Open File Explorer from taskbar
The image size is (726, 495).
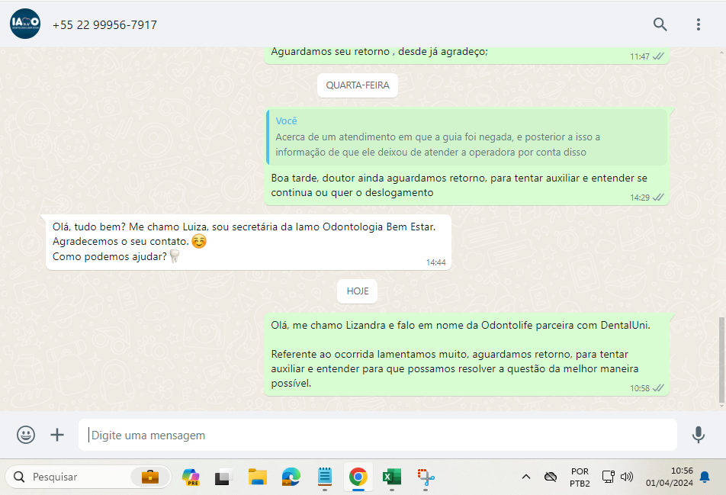click(x=258, y=477)
